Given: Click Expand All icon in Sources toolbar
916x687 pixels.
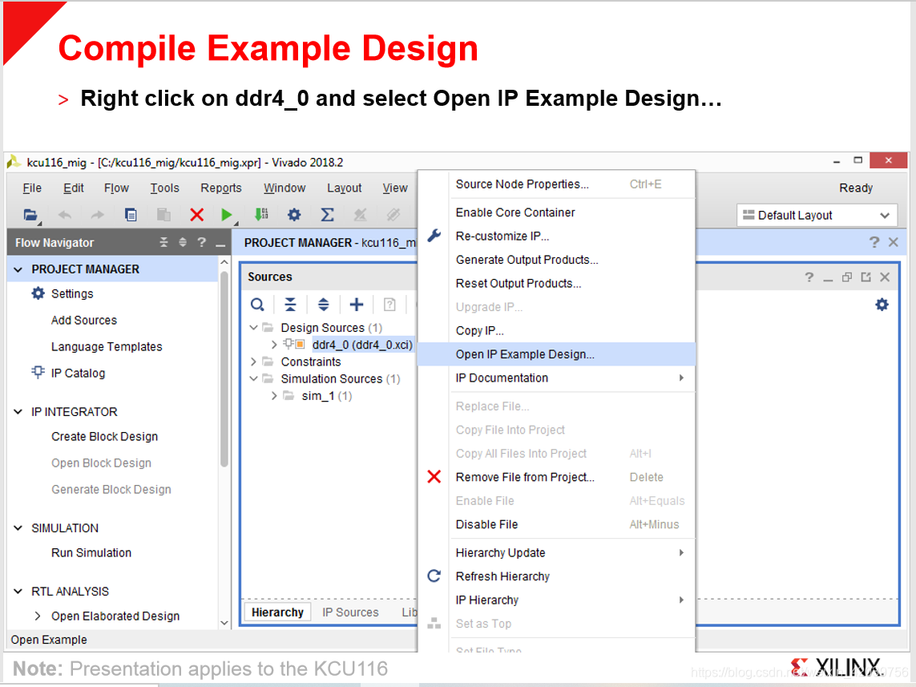Looking at the screenshot, I should [323, 305].
